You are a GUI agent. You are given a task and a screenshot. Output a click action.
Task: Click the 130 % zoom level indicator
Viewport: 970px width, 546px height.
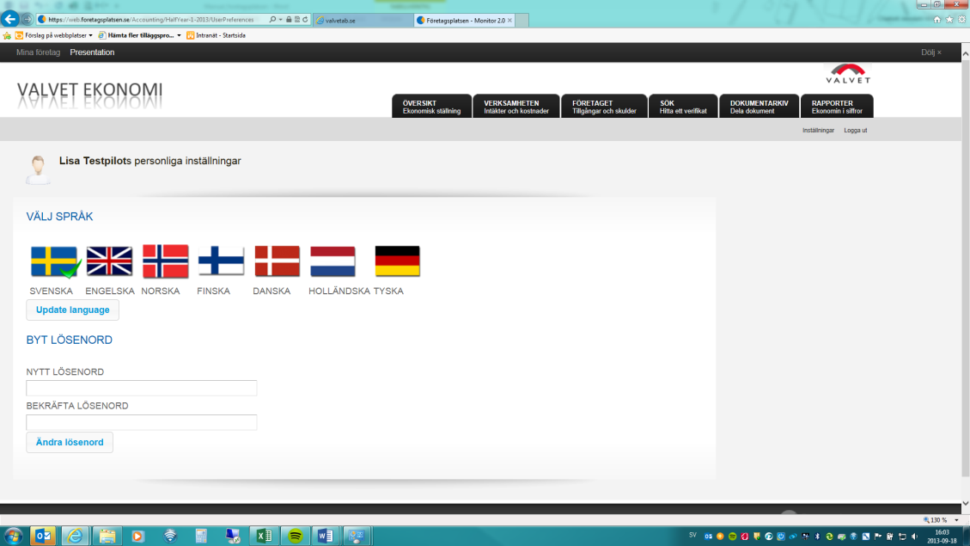pos(936,520)
